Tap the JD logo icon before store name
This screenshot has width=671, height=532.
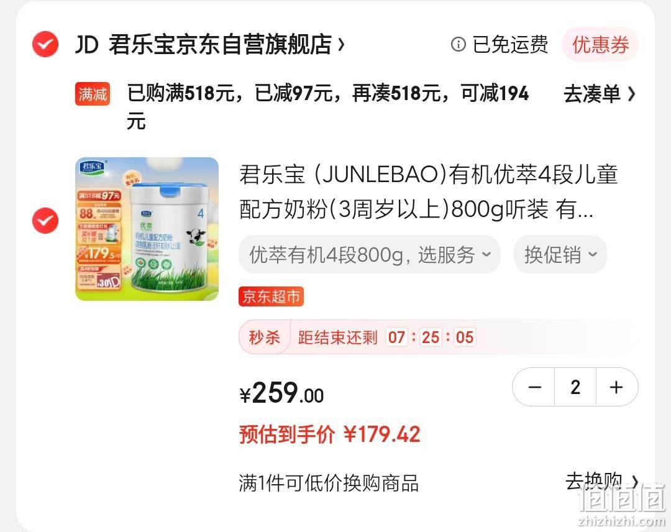[x=87, y=45]
